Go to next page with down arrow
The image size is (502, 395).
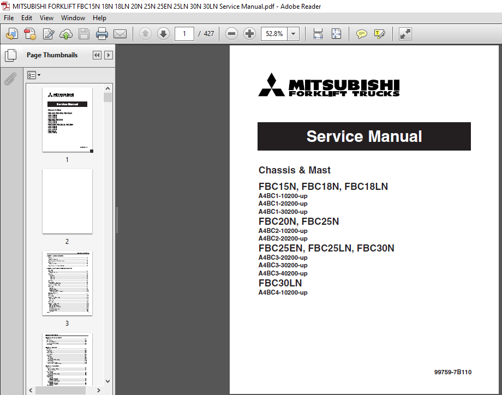163,34
